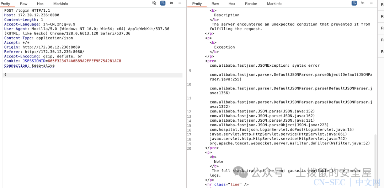Screen dimensions: 384x188
Task: Click the Description bold text in response
Action: pyautogui.click(x=227, y=15)
